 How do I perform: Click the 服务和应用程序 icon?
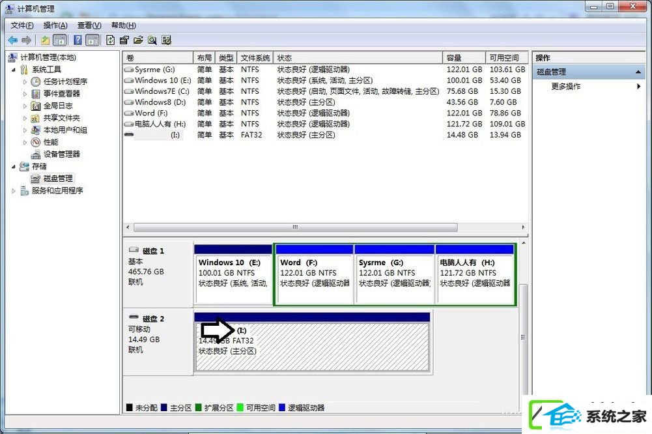(x=24, y=190)
